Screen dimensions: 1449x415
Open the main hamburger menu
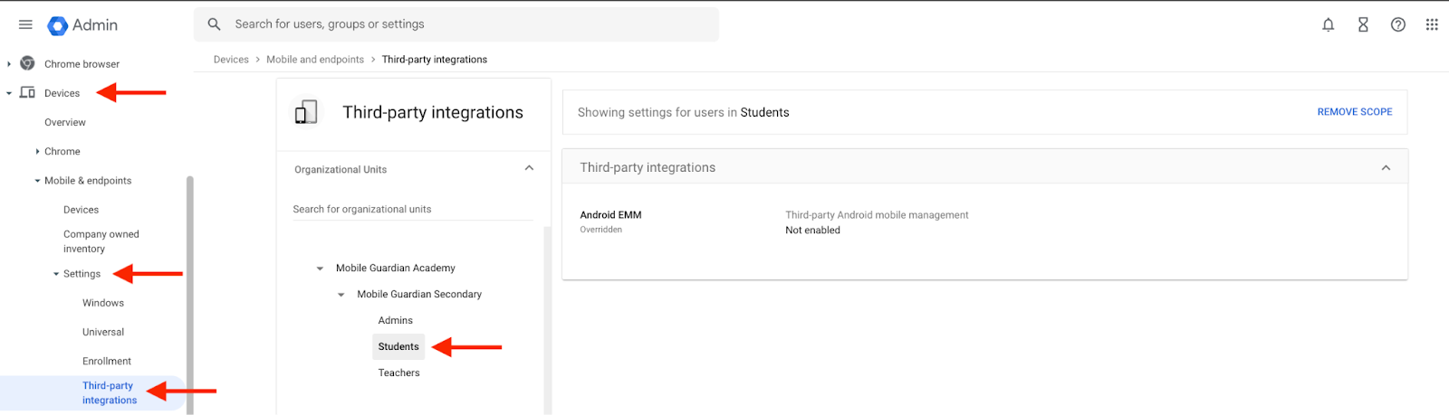coord(25,25)
